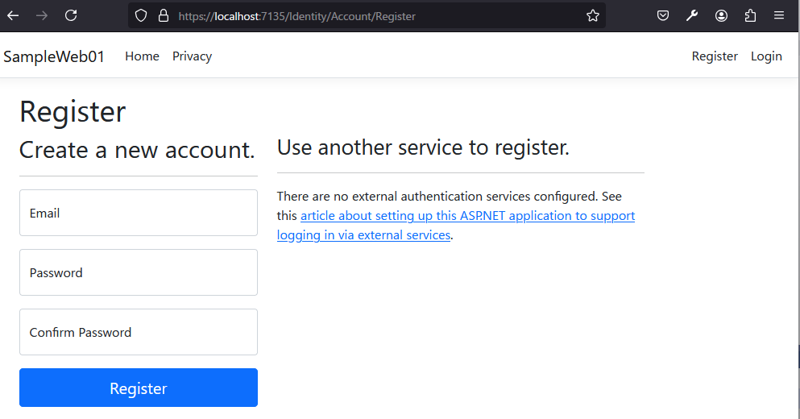This screenshot has width=800, height=419.
Task: Click the padlock site security icon
Action: (x=164, y=15)
